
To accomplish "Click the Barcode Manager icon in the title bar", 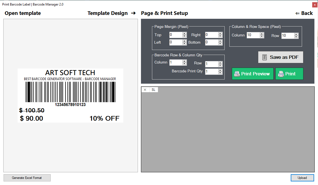I will (2, 4).
